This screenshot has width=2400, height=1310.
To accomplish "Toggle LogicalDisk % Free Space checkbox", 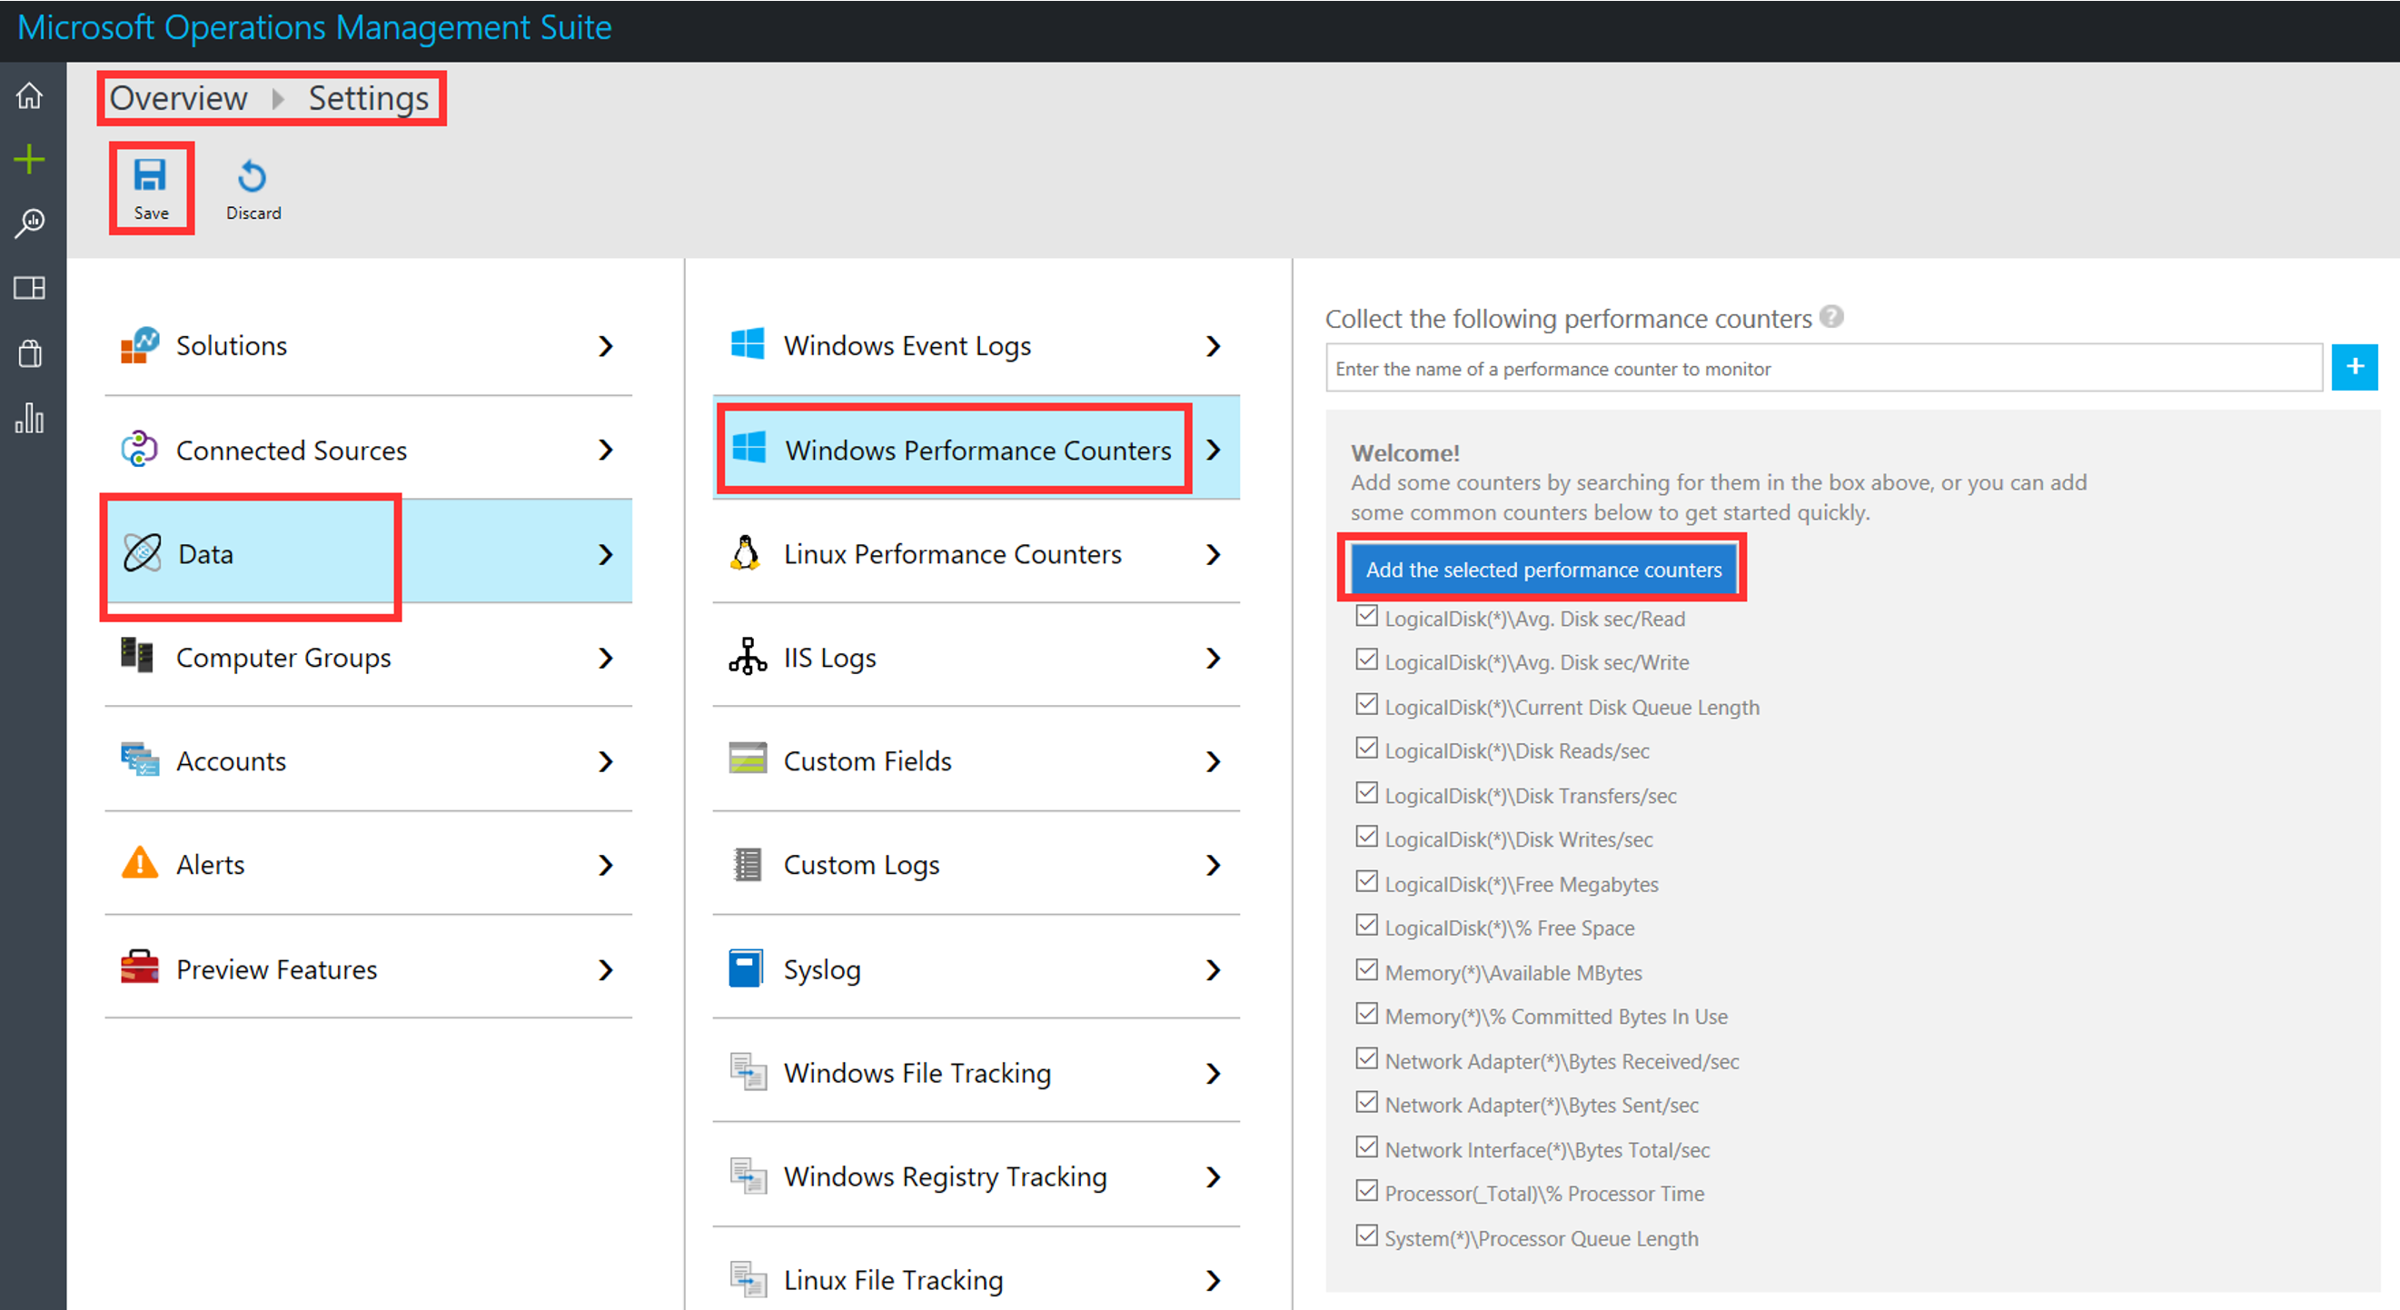I will pos(1367,925).
